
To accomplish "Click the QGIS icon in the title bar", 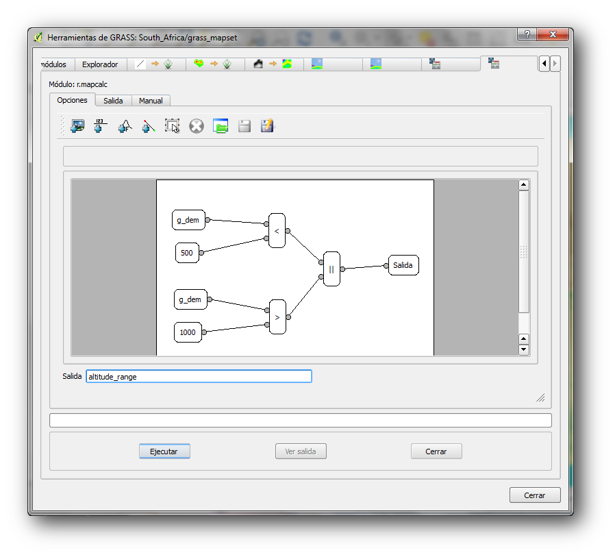I will 38,38.
